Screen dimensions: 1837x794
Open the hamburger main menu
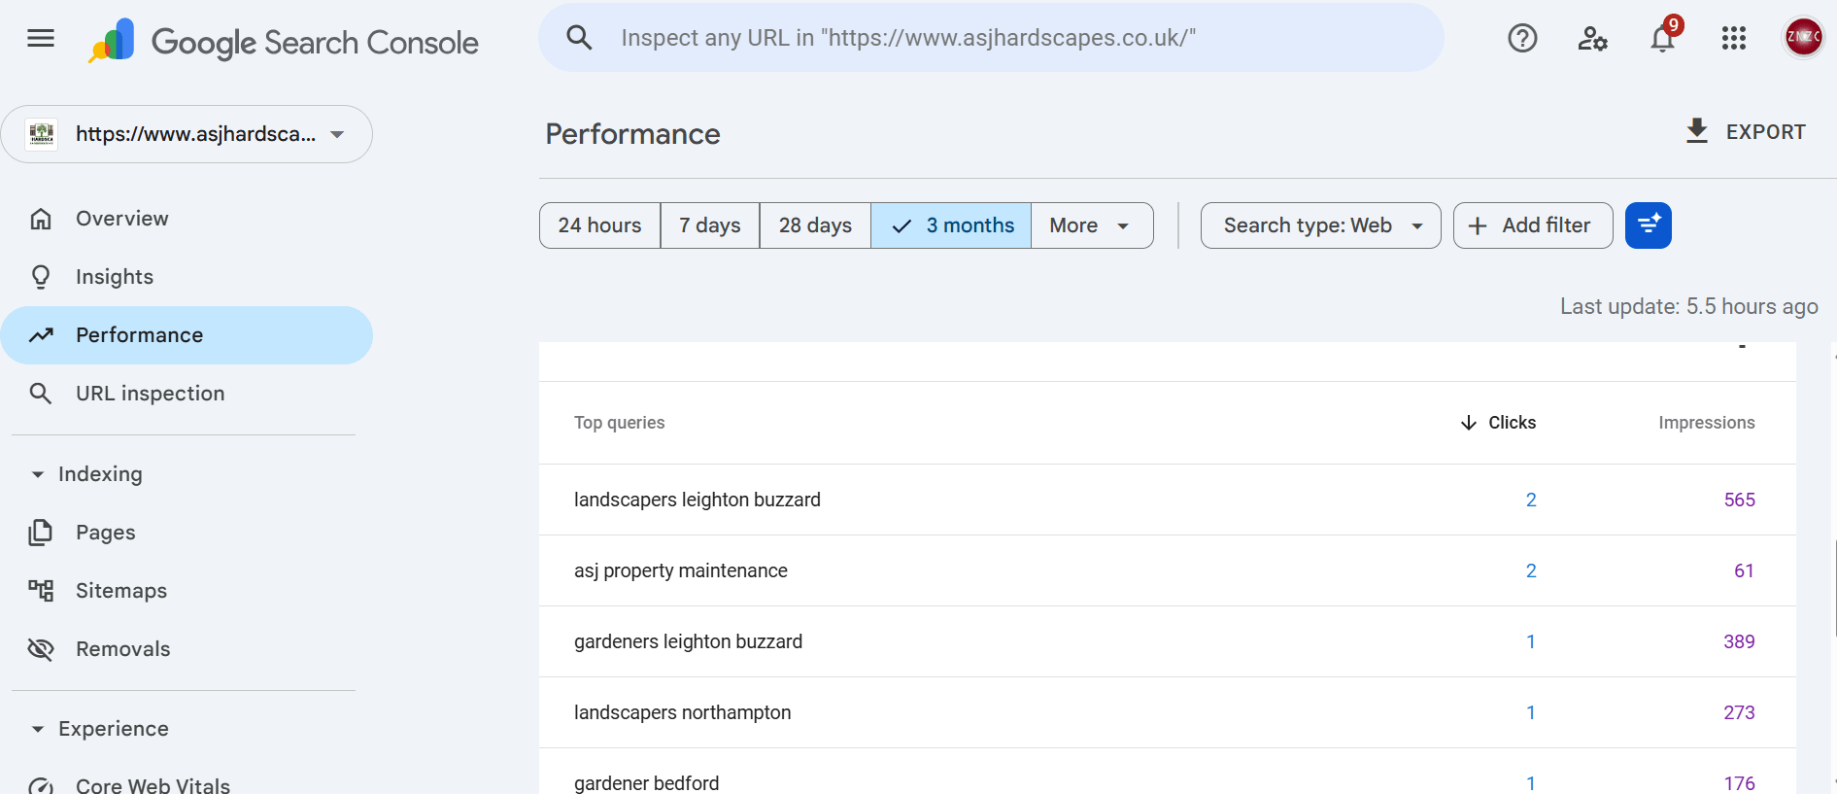(x=41, y=39)
